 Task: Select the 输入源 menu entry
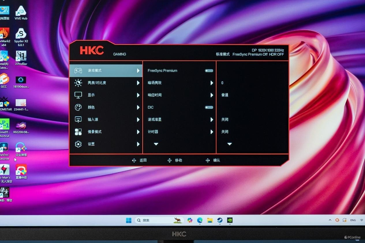click(x=106, y=120)
